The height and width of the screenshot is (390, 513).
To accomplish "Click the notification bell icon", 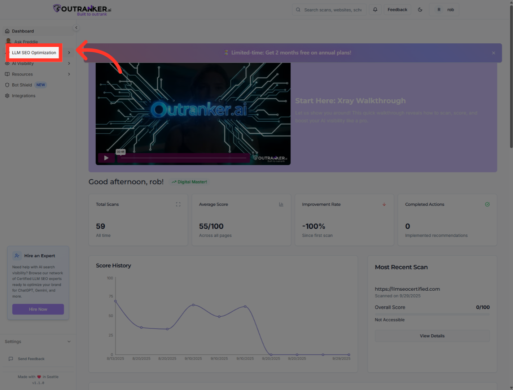I will click(x=375, y=9).
